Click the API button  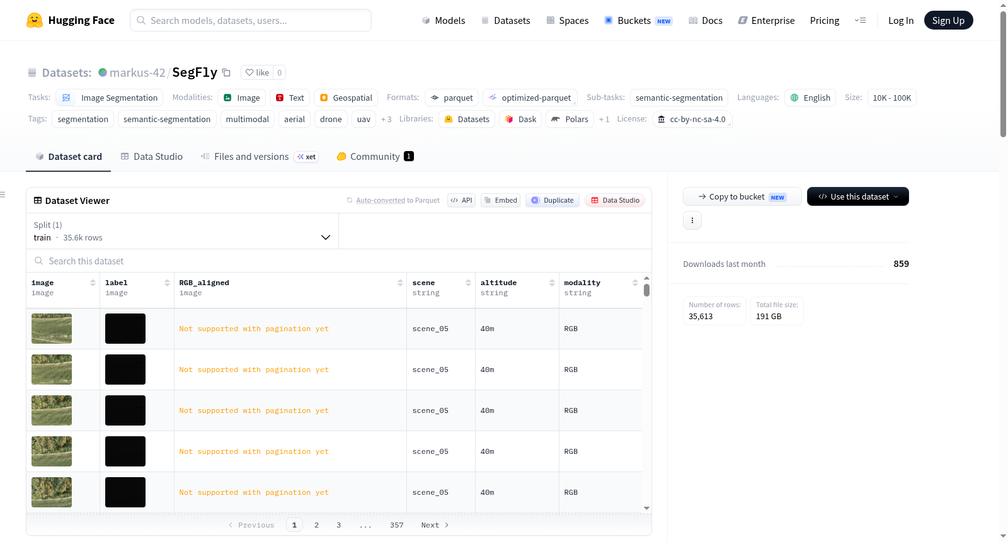pyautogui.click(x=461, y=200)
